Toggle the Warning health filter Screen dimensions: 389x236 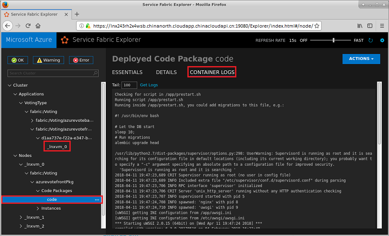tap(48, 60)
